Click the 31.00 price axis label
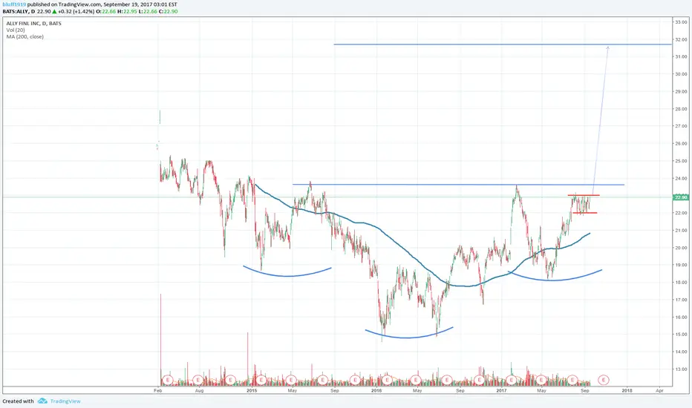The image size is (692, 408). pos(681,57)
